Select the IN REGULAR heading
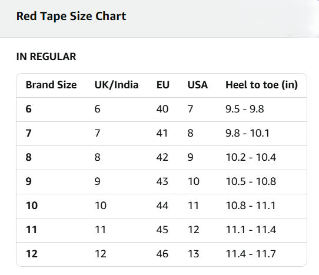Screen dimensions: 319x275 (x=46, y=57)
